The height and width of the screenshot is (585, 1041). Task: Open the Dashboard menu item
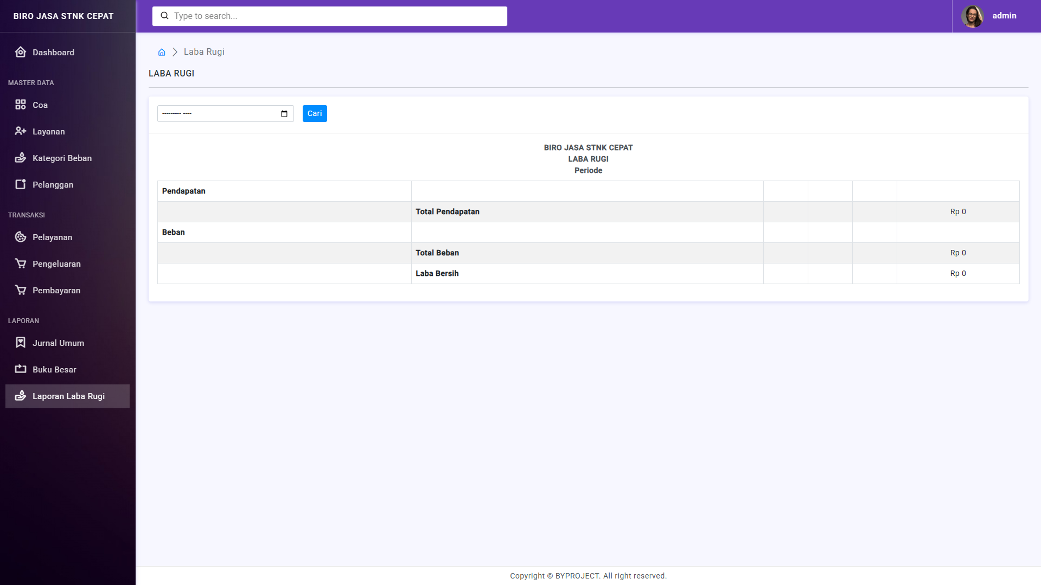[67, 52]
